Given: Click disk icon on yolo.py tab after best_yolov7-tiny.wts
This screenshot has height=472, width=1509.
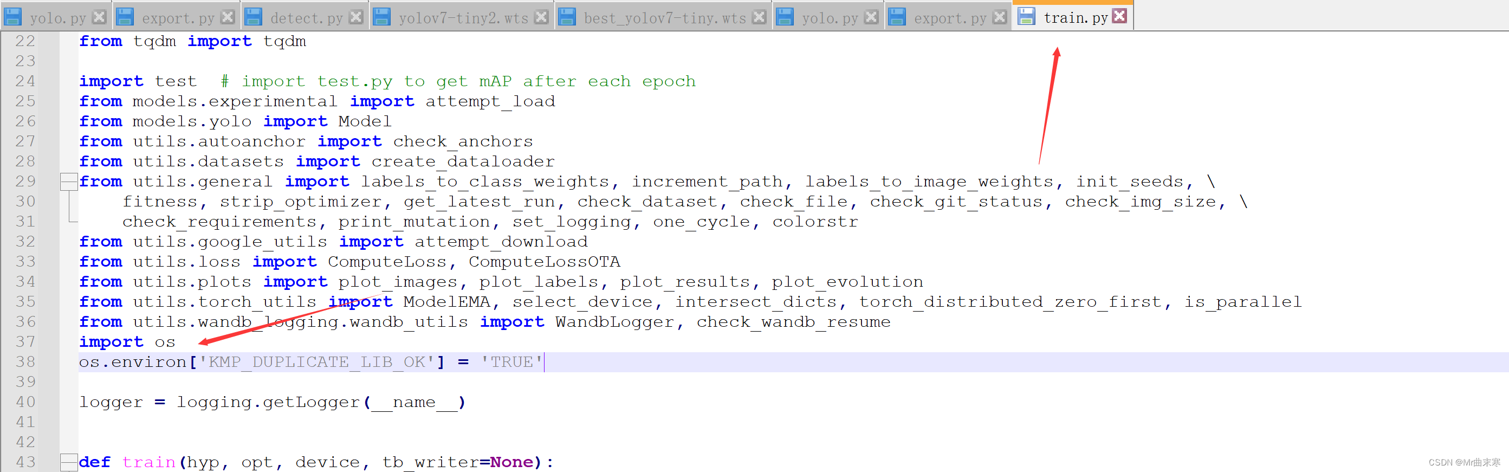Looking at the screenshot, I should click(x=785, y=17).
